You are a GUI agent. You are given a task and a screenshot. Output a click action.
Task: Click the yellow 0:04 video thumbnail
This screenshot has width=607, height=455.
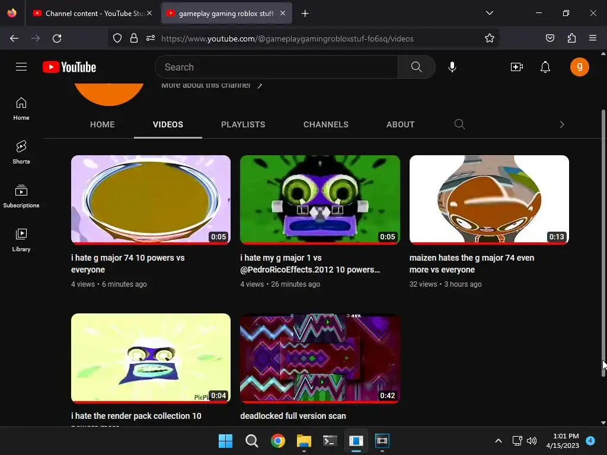click(x=151, y=358)
